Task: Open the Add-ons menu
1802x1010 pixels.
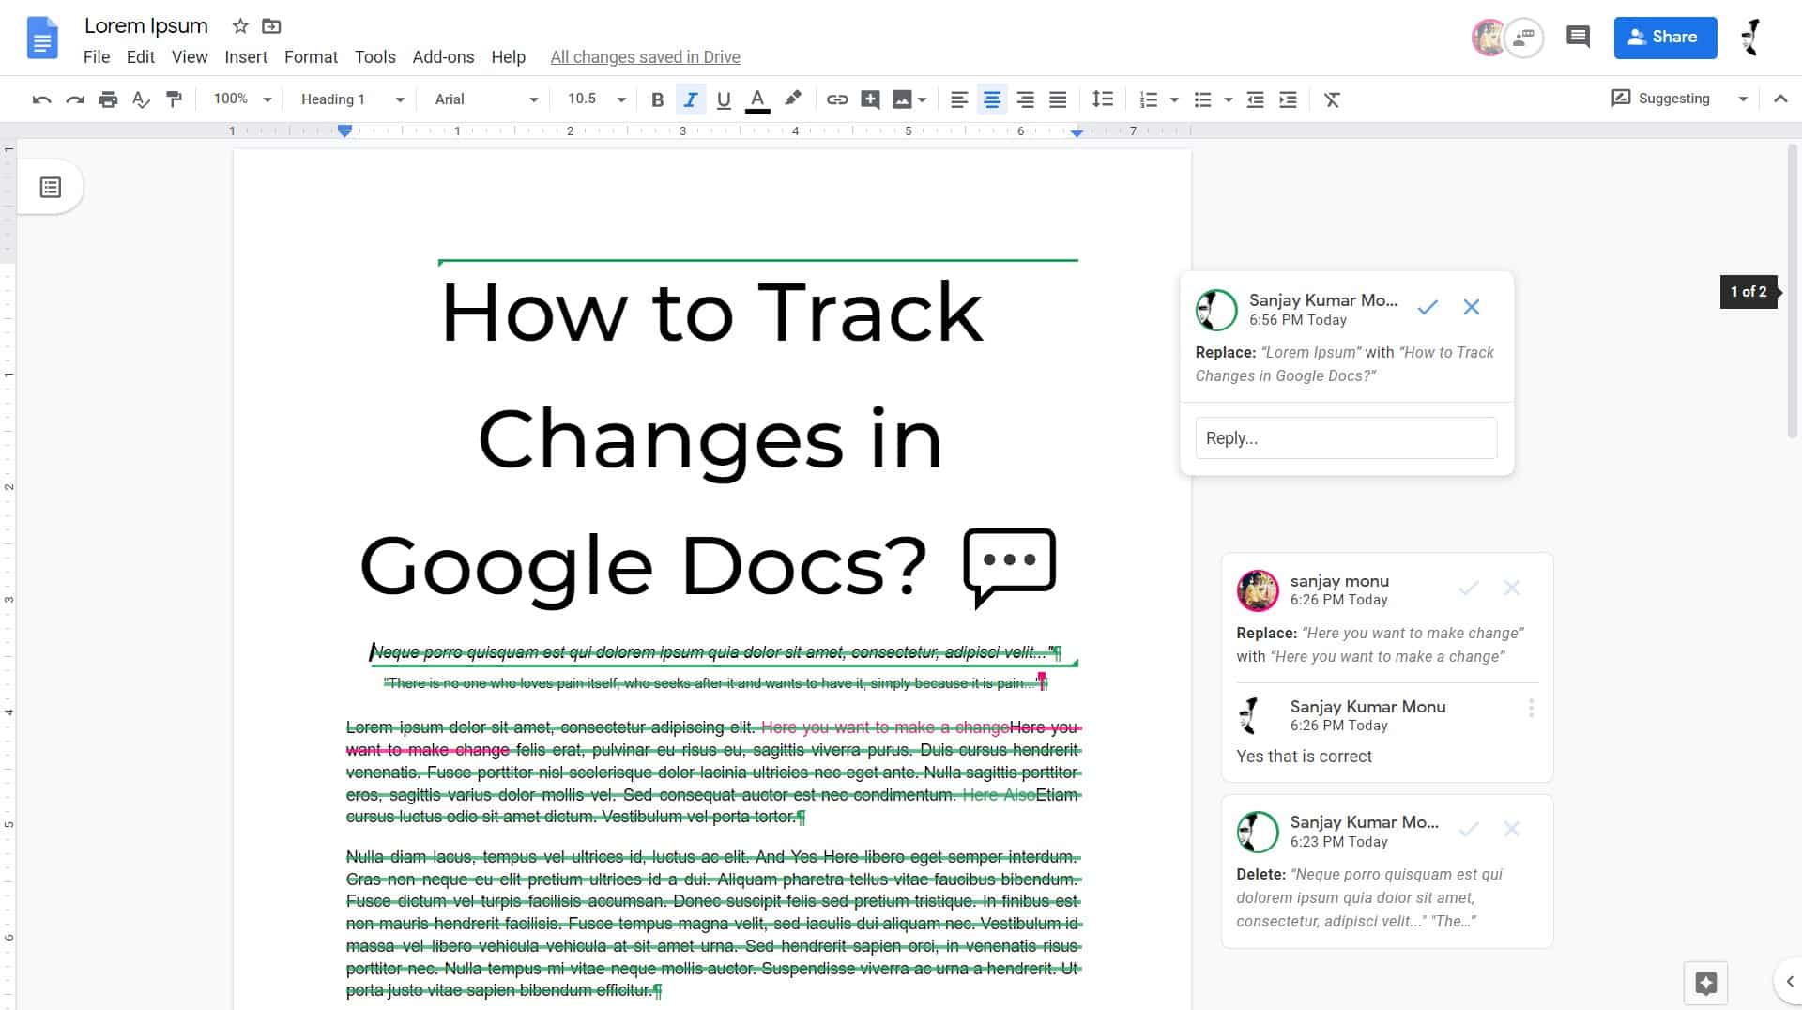Action: coord(443,57)
